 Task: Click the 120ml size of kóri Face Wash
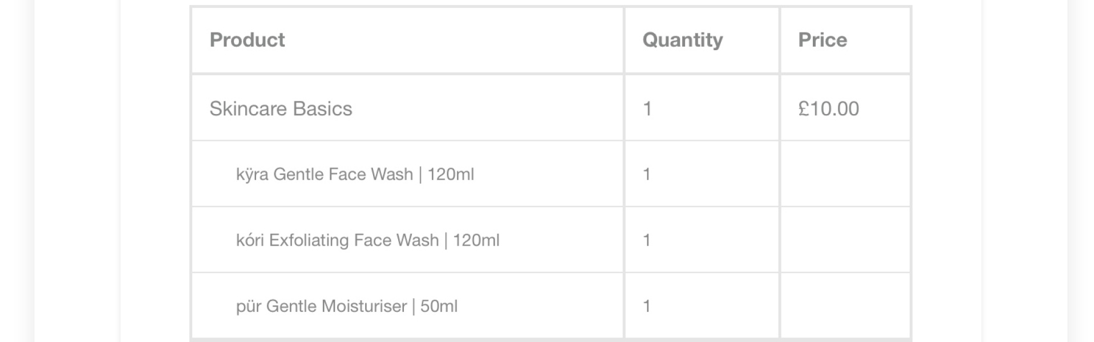pyautogui.click(x=476, y=240)
